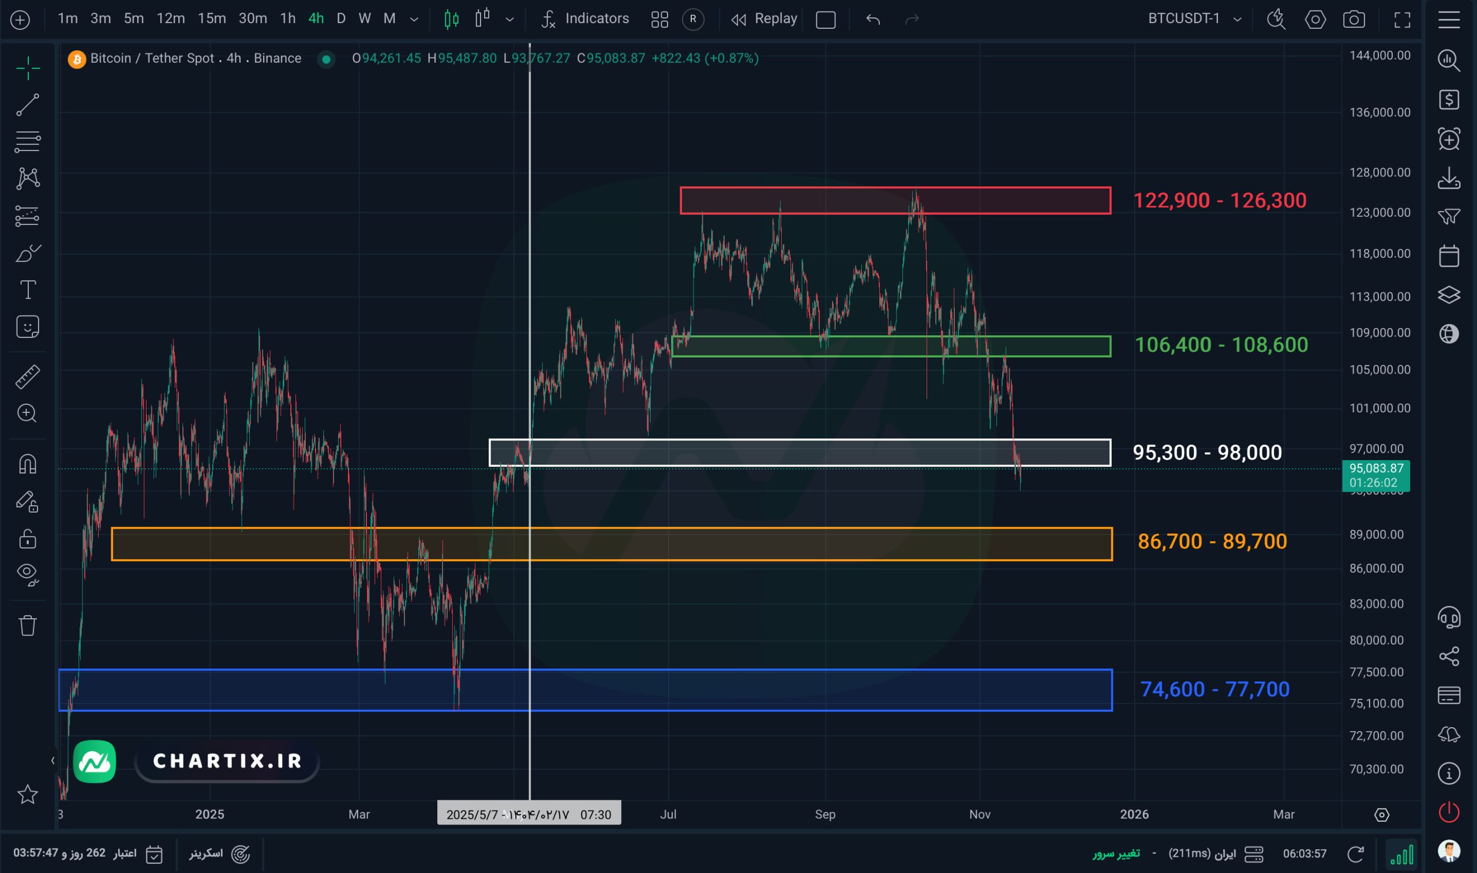Hide all drawings with eye icon
1477x873 pixels.
[x=27, y=573]
